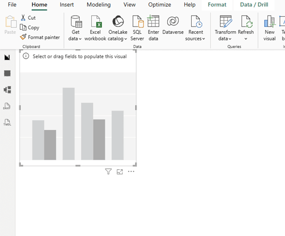
Task: Open the Report view in sidebar
Action: coord(7,57)
